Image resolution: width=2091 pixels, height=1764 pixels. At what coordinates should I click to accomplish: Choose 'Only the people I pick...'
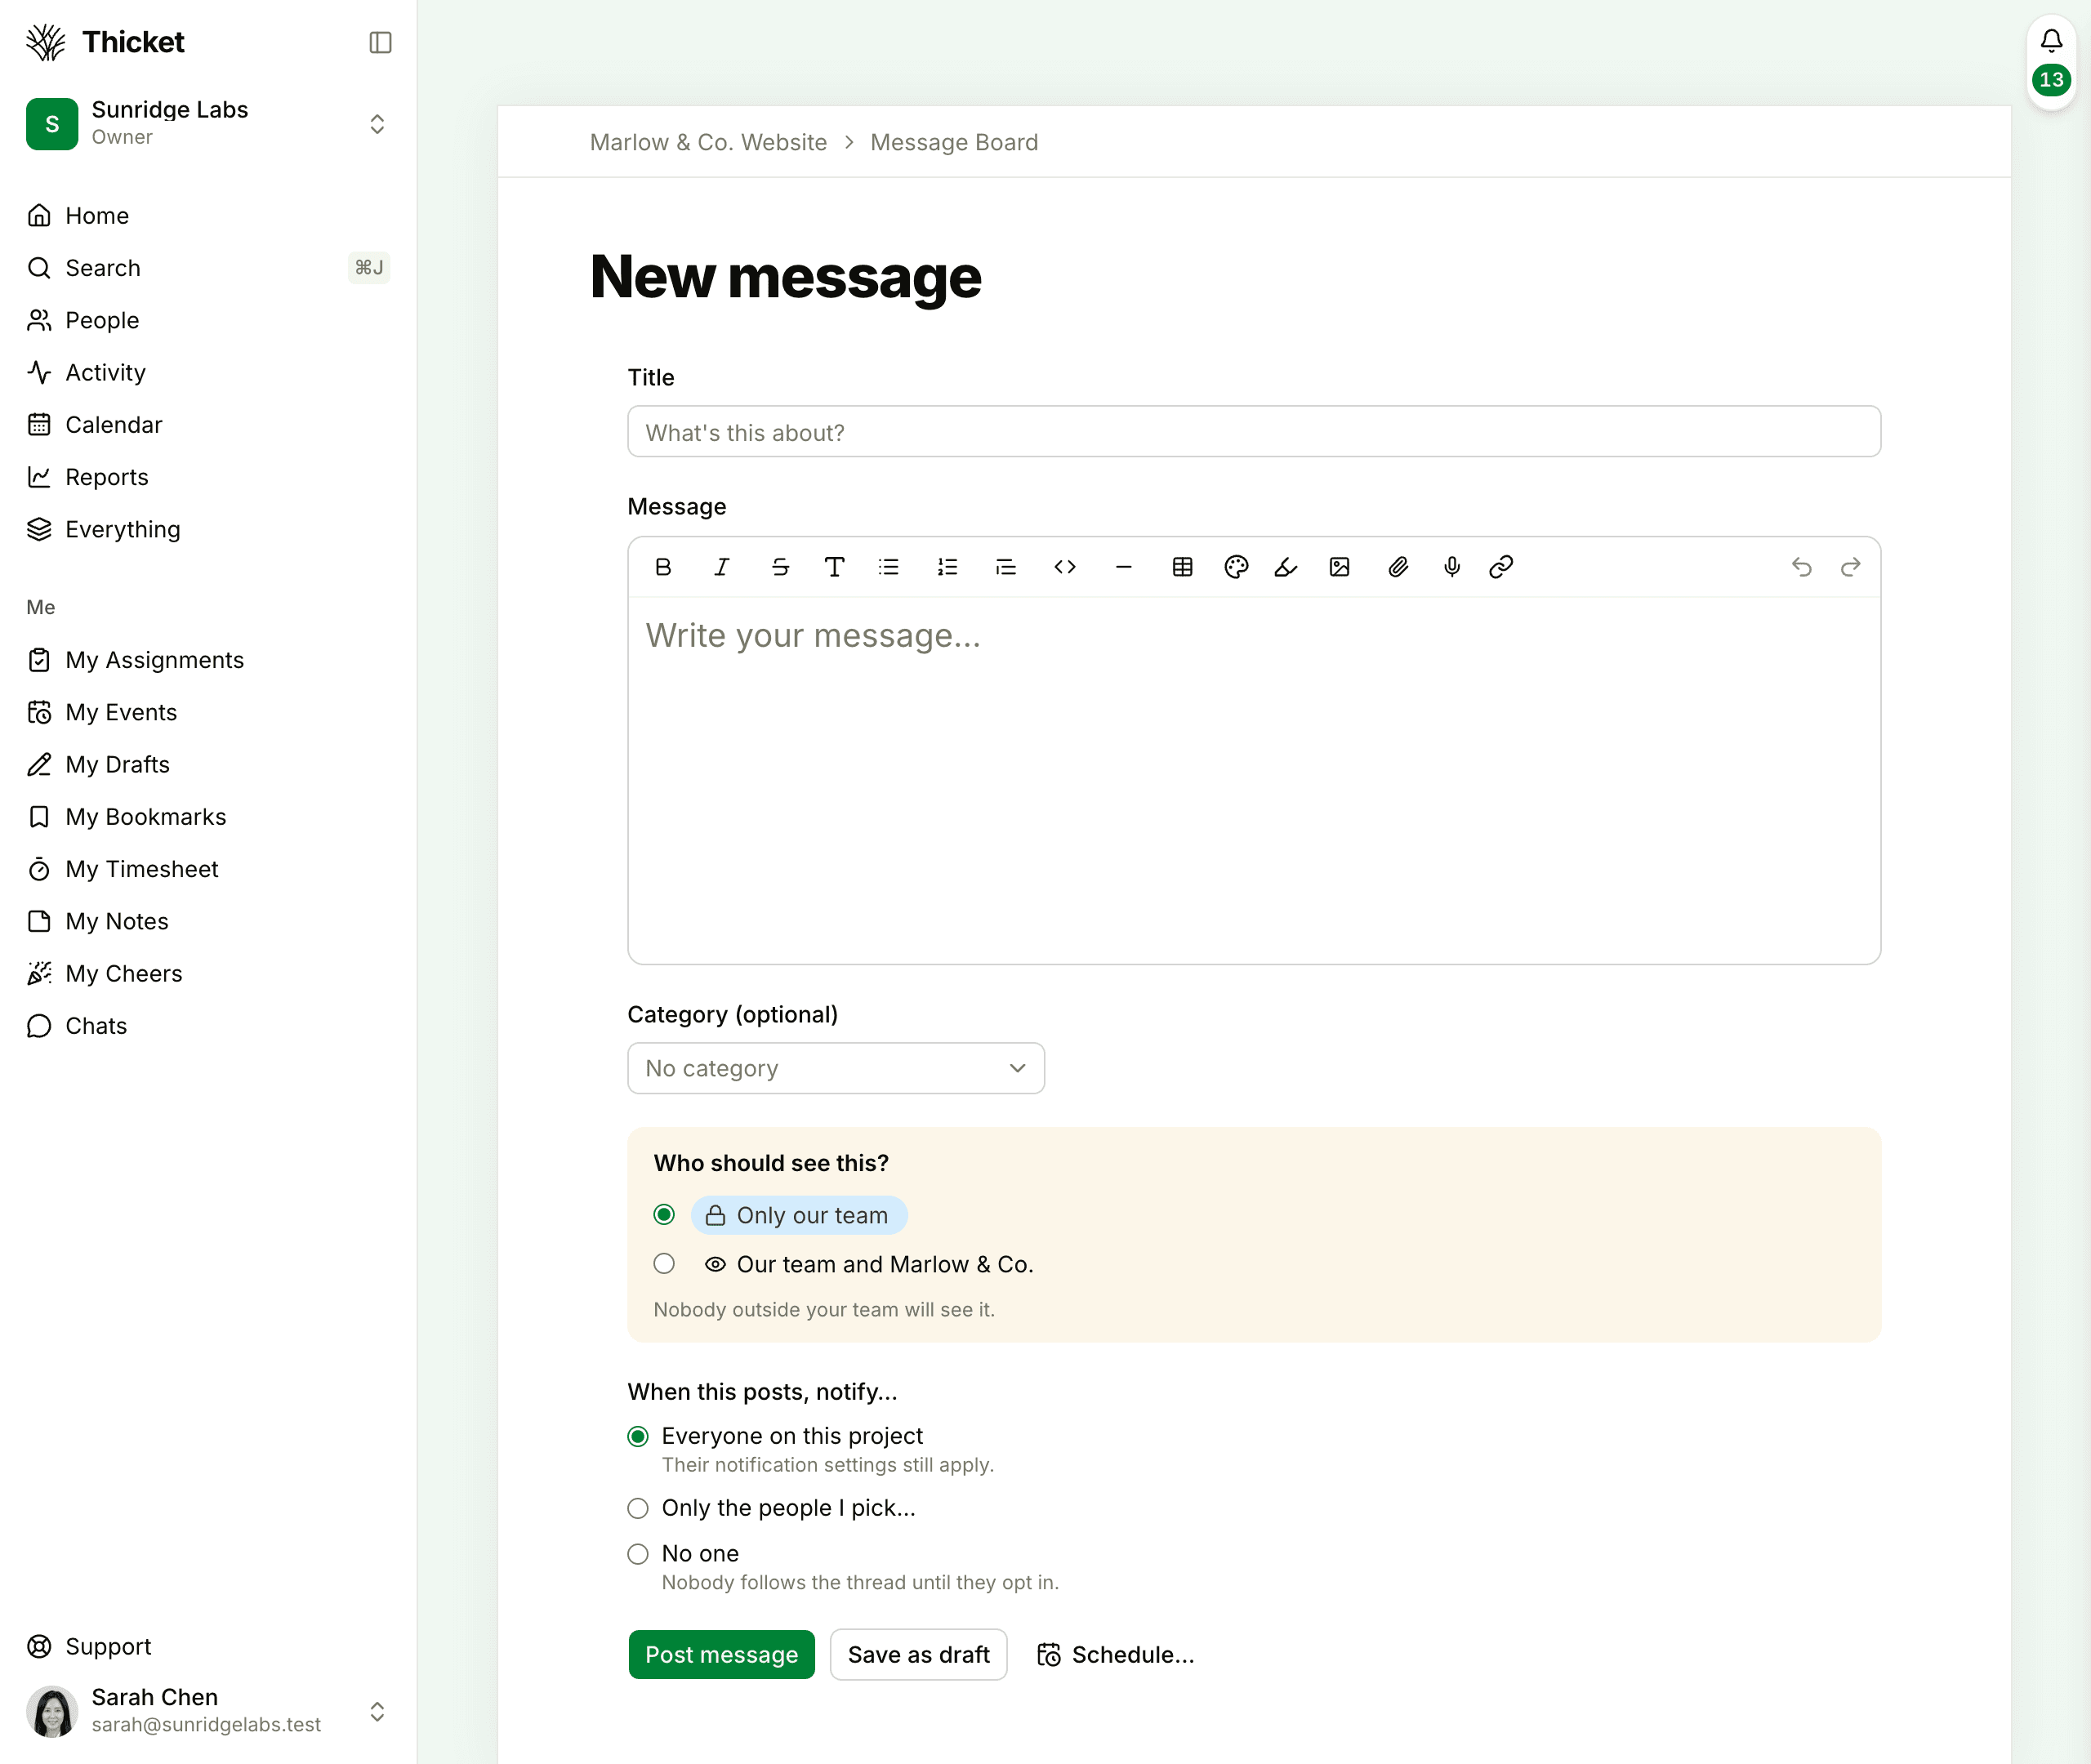coord(638,1508)
